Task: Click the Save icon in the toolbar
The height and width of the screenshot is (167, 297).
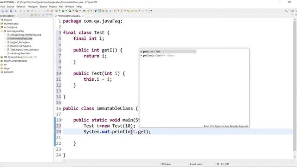Action: click(x=3, y=11)
